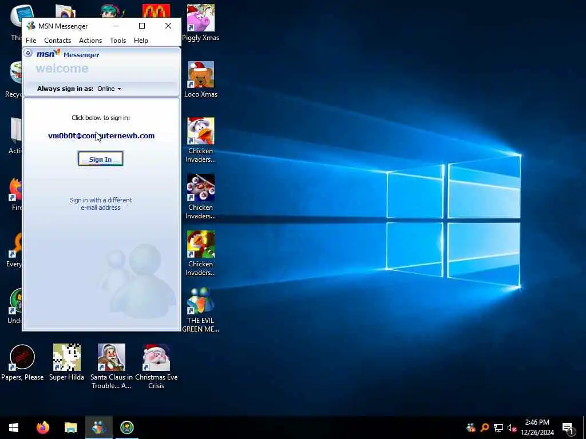Open the Help menu
Screen dimensions: 586x439
pos(141,41)
